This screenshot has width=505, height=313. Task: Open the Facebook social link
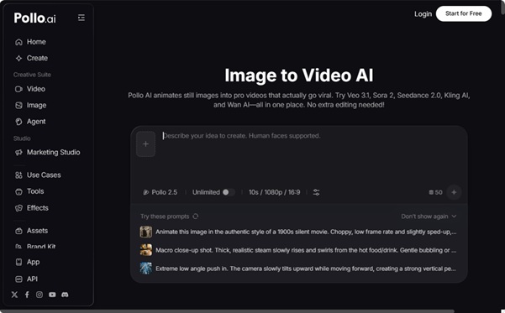[x=27, y=295]
